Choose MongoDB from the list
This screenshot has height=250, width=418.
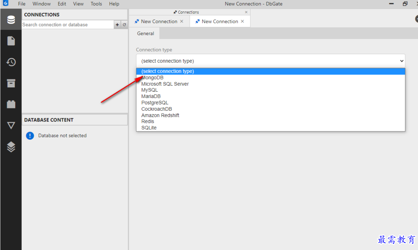coord(270,78)
